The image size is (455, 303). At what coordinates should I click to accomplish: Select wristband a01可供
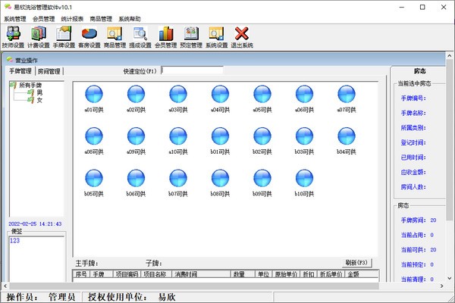94,98
